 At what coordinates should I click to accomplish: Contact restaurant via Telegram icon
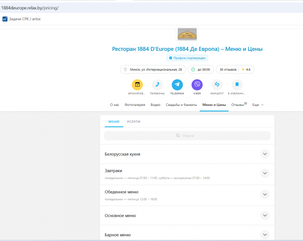(177, 85)
